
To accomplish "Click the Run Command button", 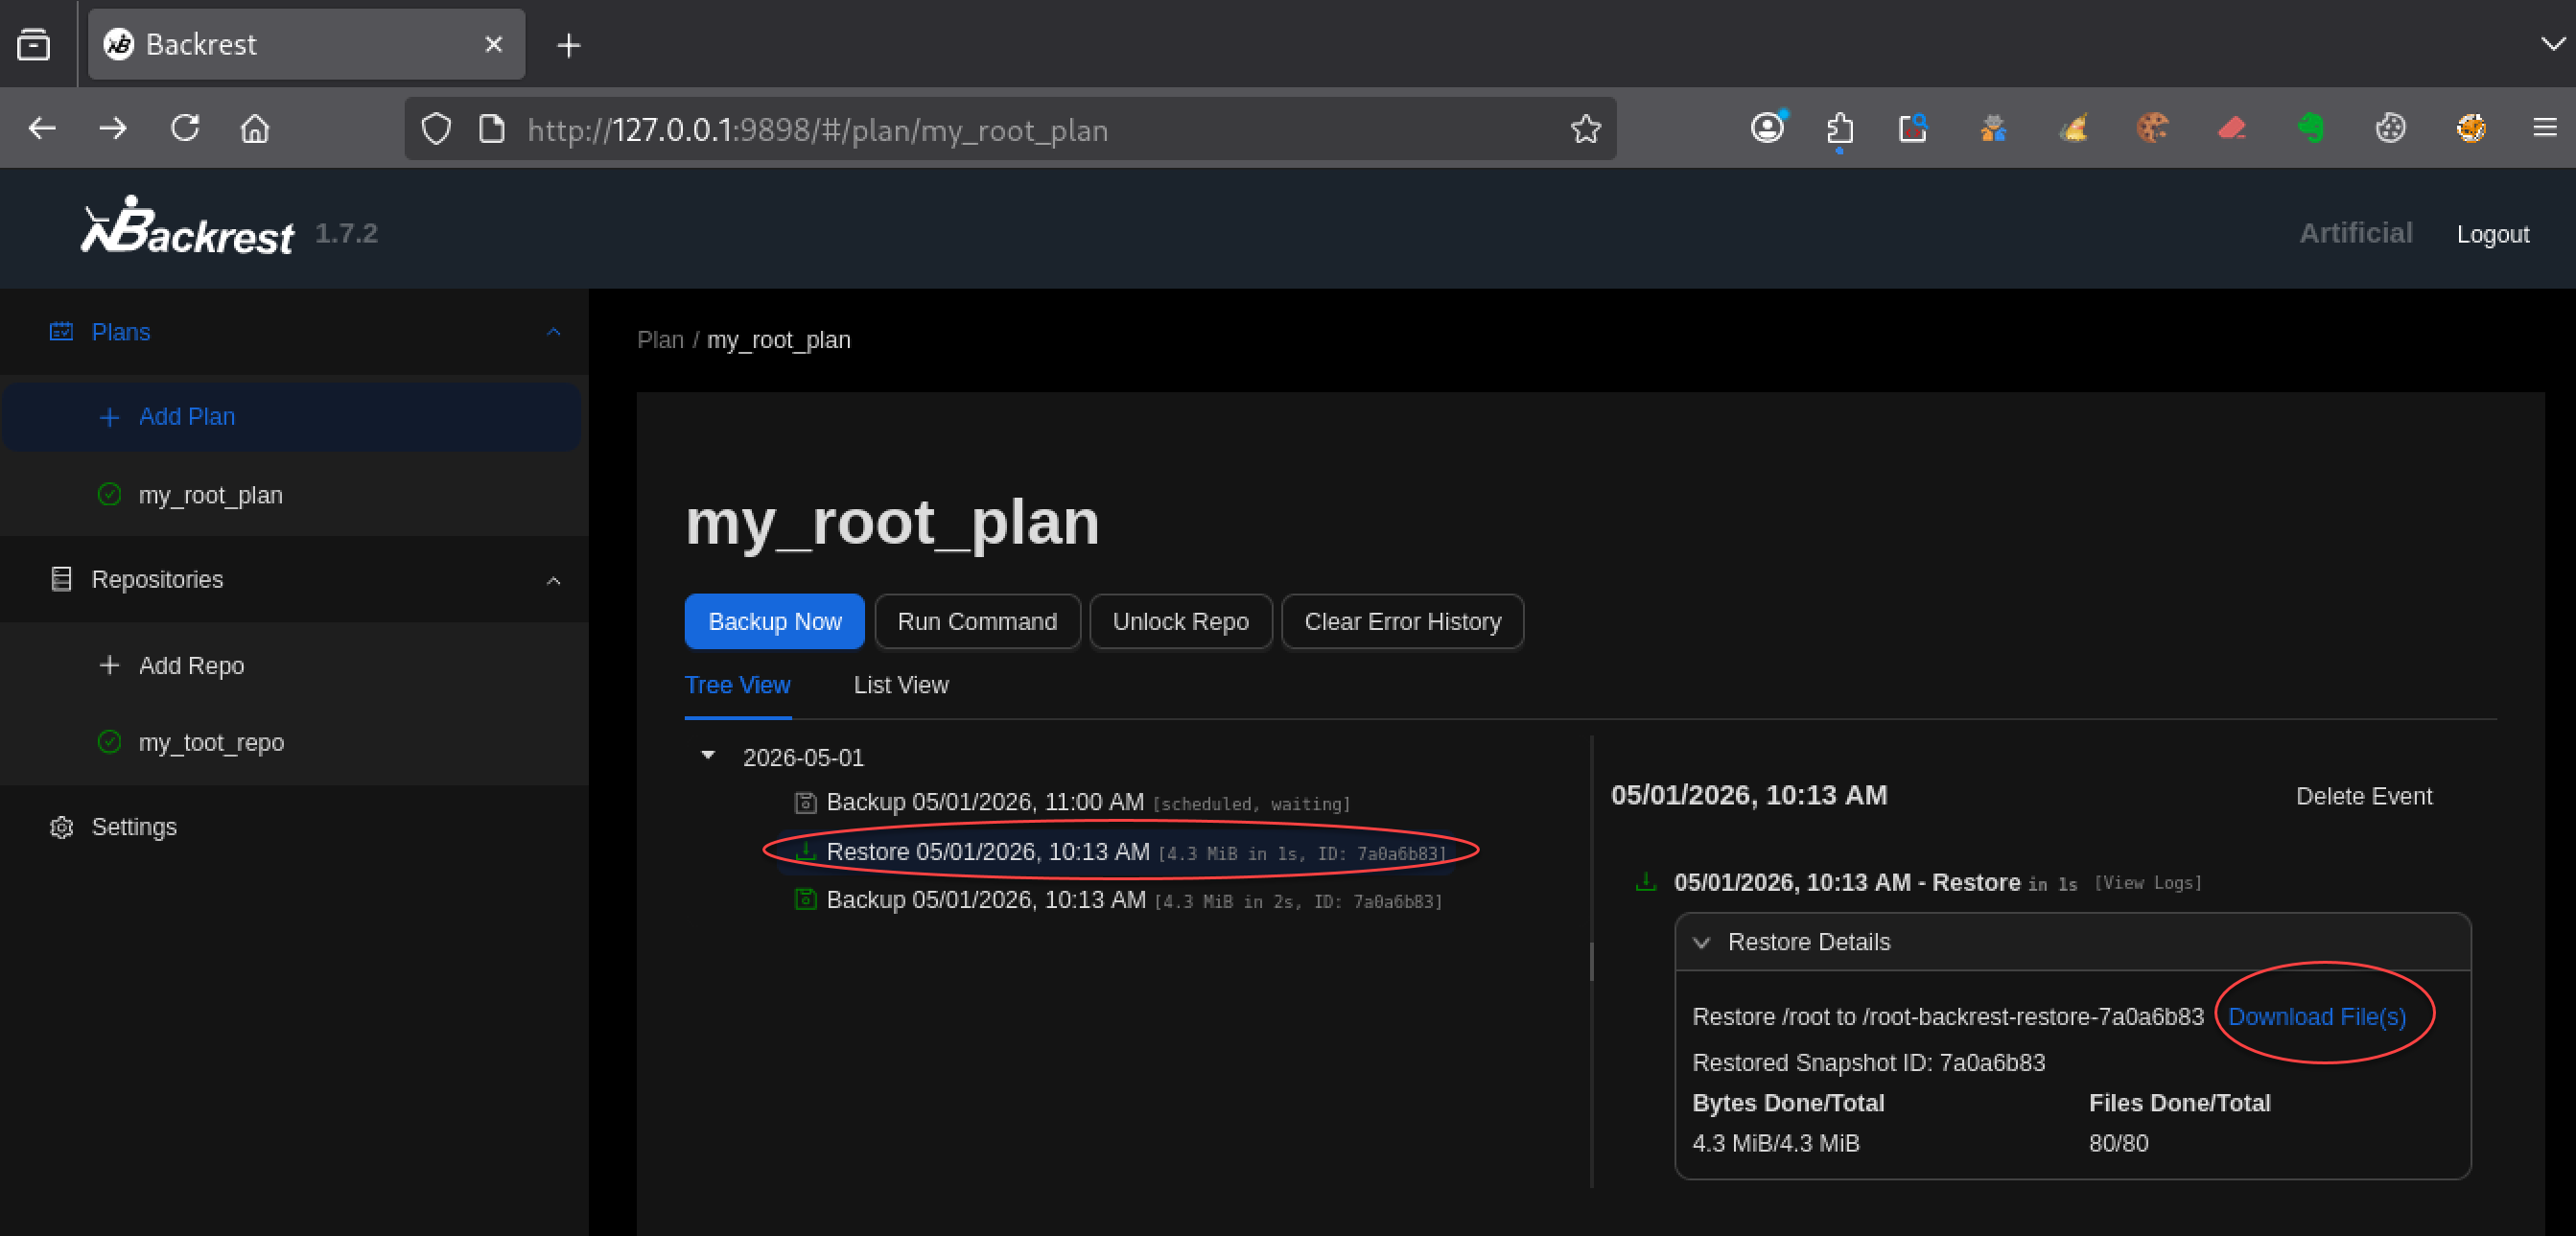I will pyautogui.click(x=977, y=621).
